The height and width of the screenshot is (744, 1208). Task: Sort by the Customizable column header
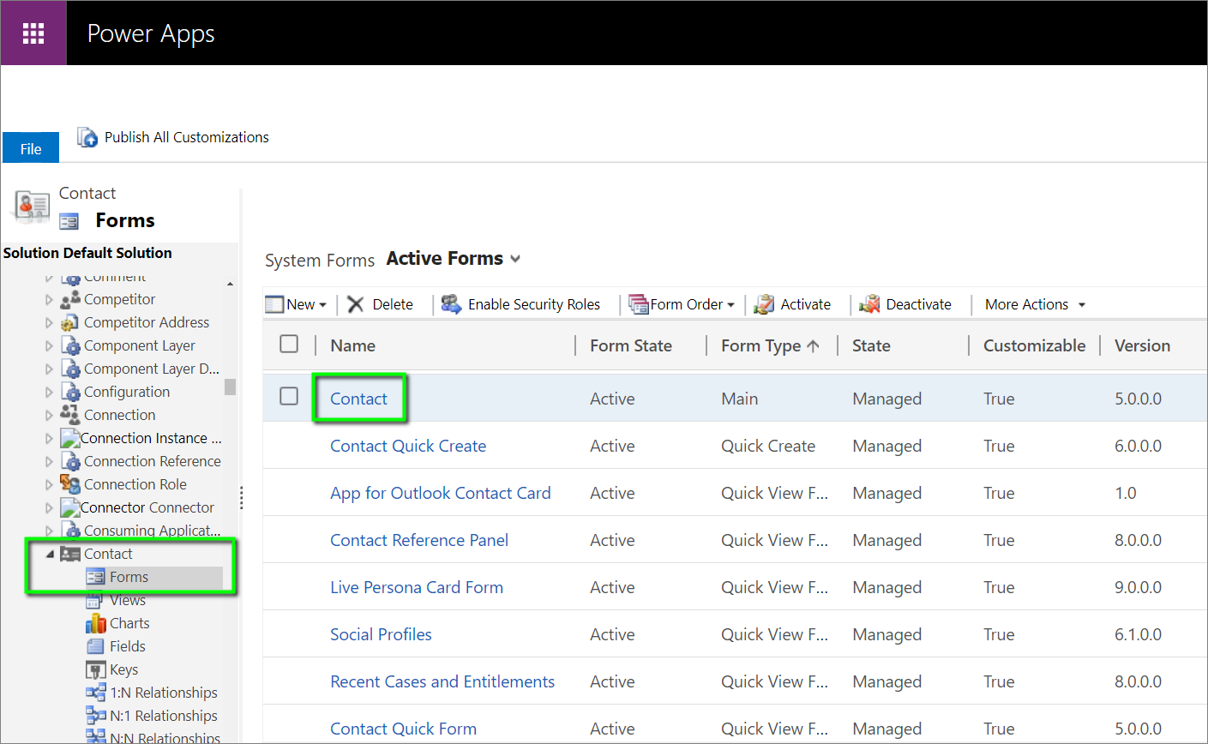tap(1034, 345)
